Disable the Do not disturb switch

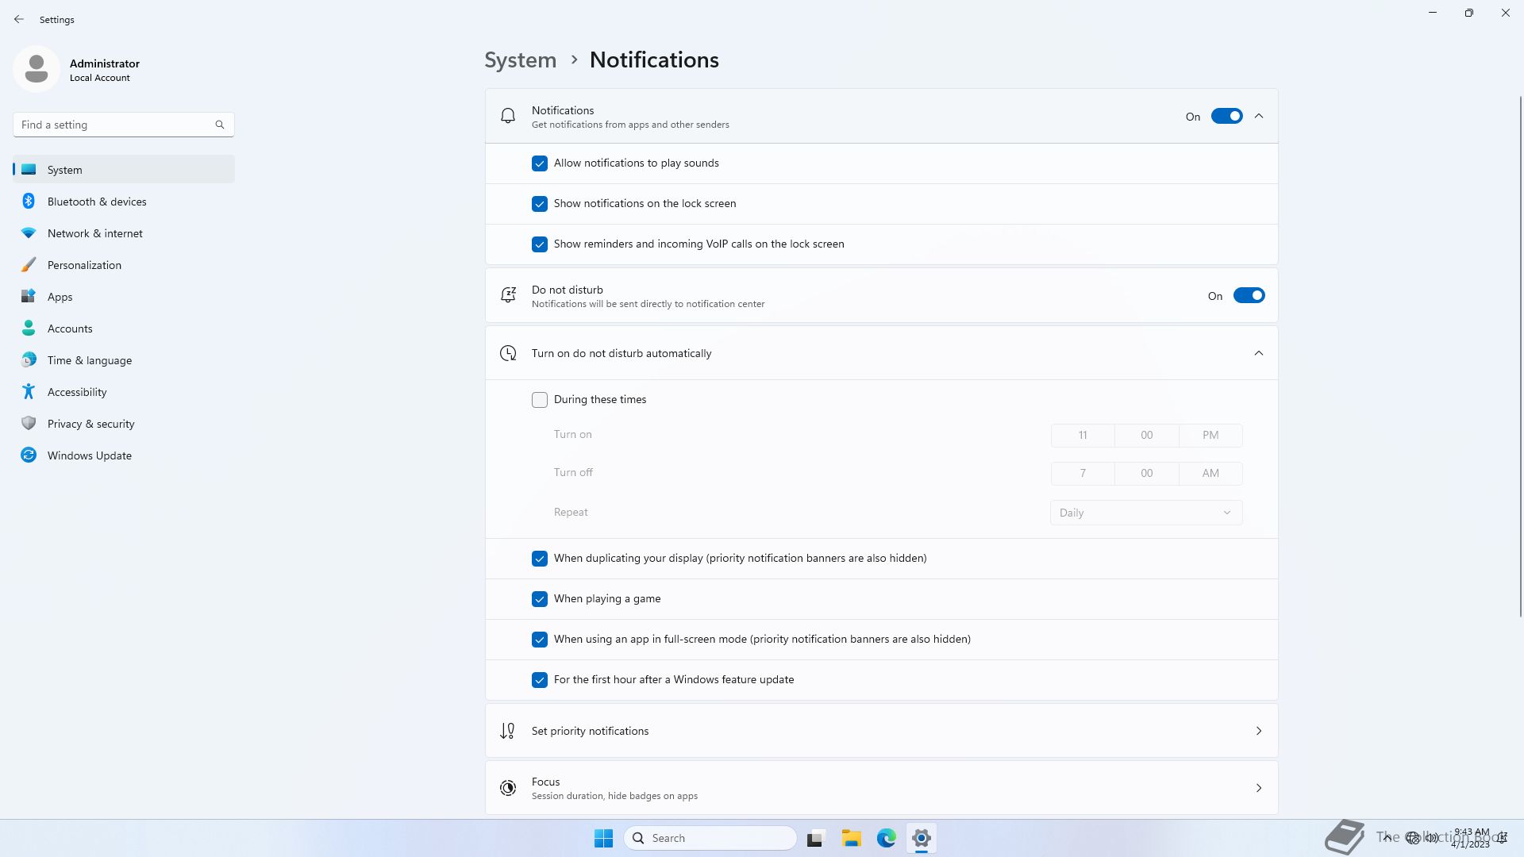1249,296
